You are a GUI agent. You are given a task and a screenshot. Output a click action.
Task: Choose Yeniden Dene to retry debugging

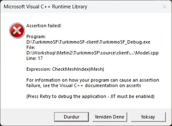(110, 117)
